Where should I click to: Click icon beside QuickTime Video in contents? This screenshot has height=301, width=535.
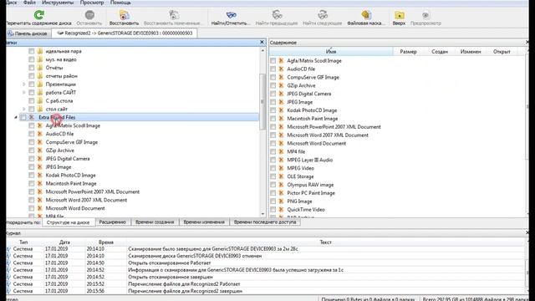coord(281,210)
